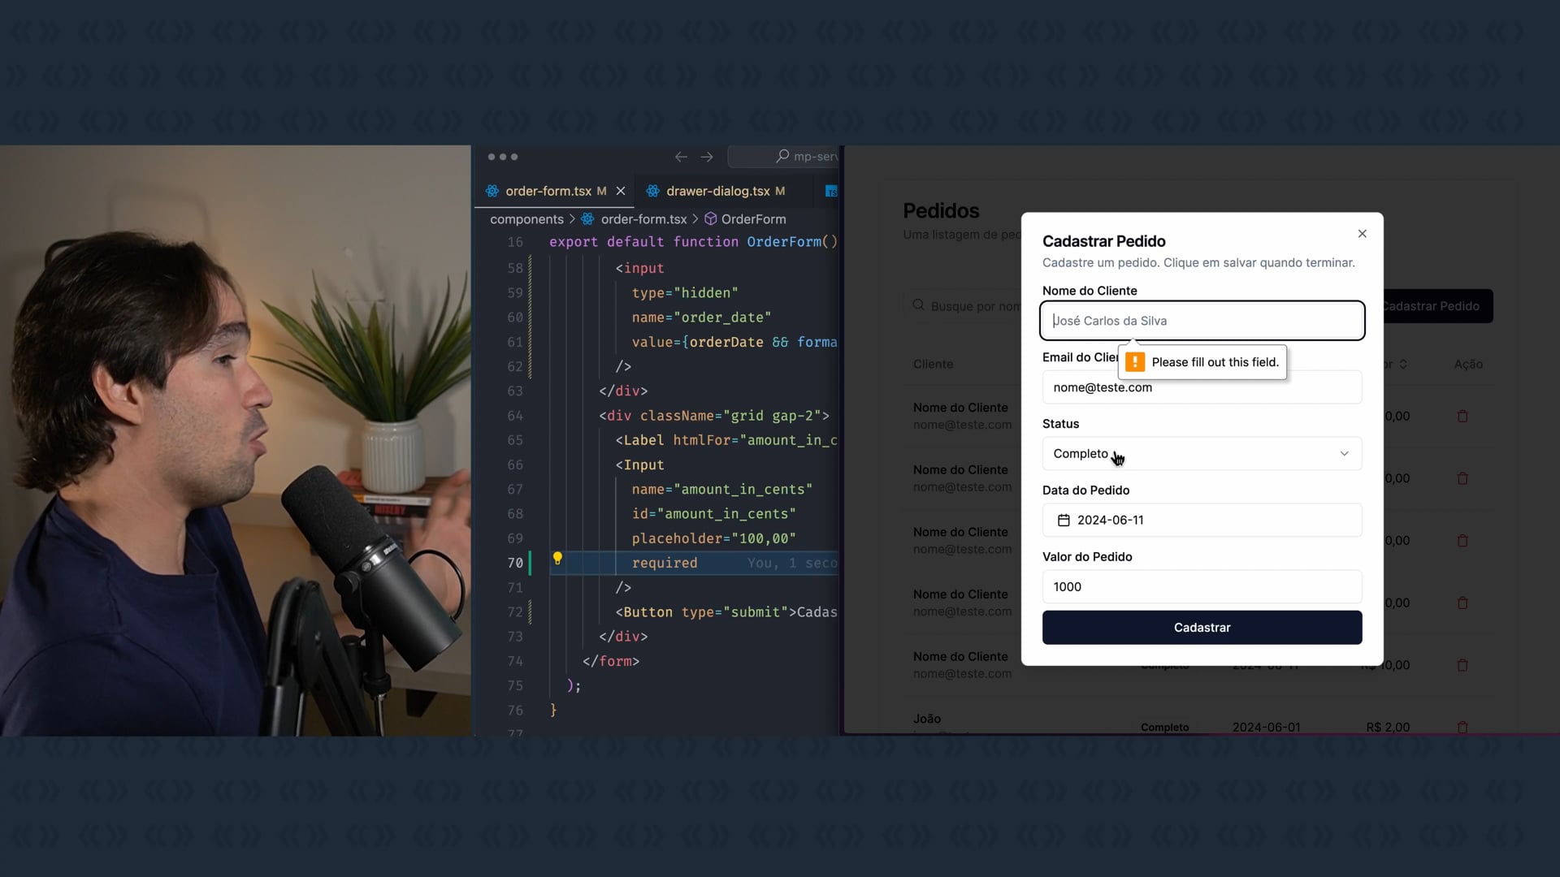This screenshot has width=1560, height=877.
Task: Click the VS Code back navigation arrow
Action: 681,157
